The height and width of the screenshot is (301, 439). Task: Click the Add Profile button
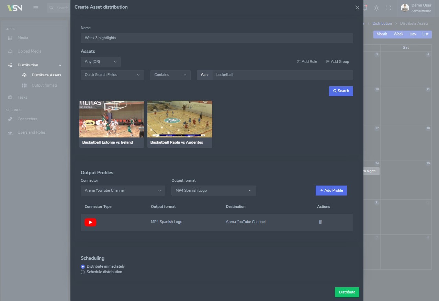(x=331, y=190)
